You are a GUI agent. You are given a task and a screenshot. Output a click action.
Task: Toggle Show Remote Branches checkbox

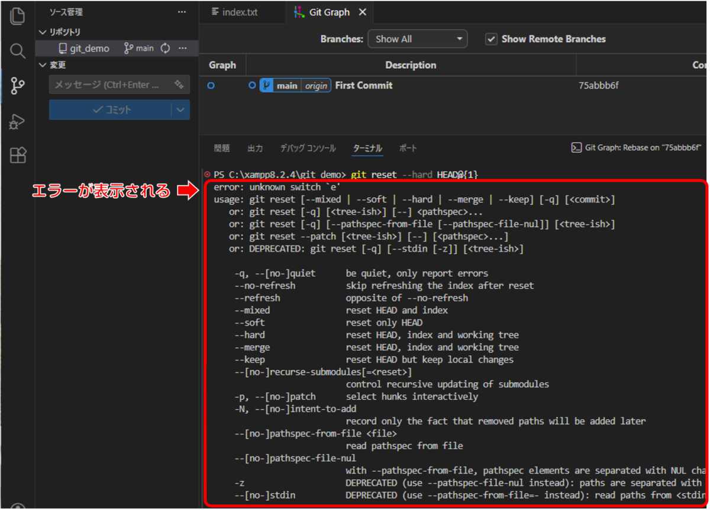(490, 39)
